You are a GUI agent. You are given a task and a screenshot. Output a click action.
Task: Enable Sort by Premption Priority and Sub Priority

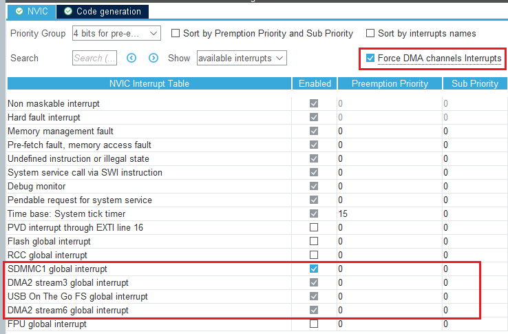click(176, 33)
